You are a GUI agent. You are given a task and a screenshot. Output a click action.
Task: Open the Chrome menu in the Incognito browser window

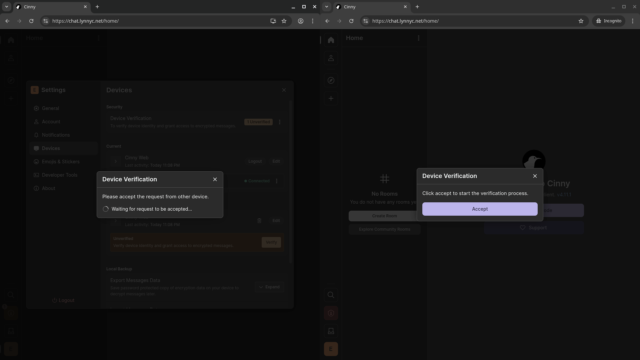point(633,21)
